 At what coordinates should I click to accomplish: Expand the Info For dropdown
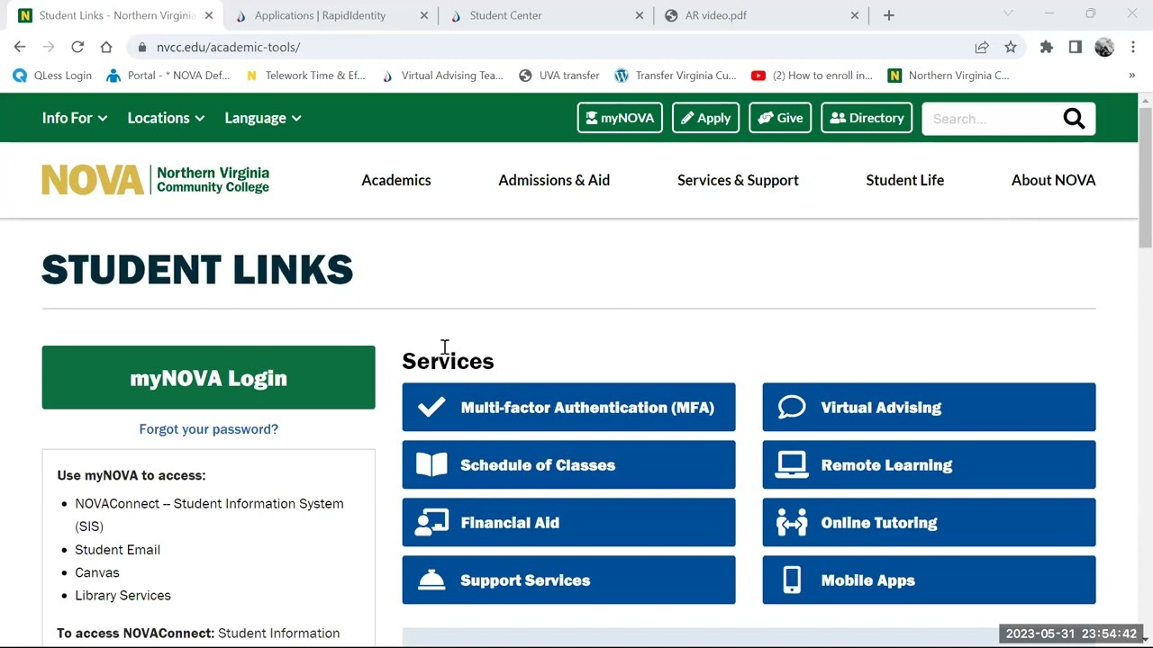pyautogui.click(x=75, y=118)
